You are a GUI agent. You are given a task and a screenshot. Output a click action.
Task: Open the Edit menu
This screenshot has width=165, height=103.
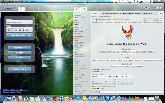[27, 1]
